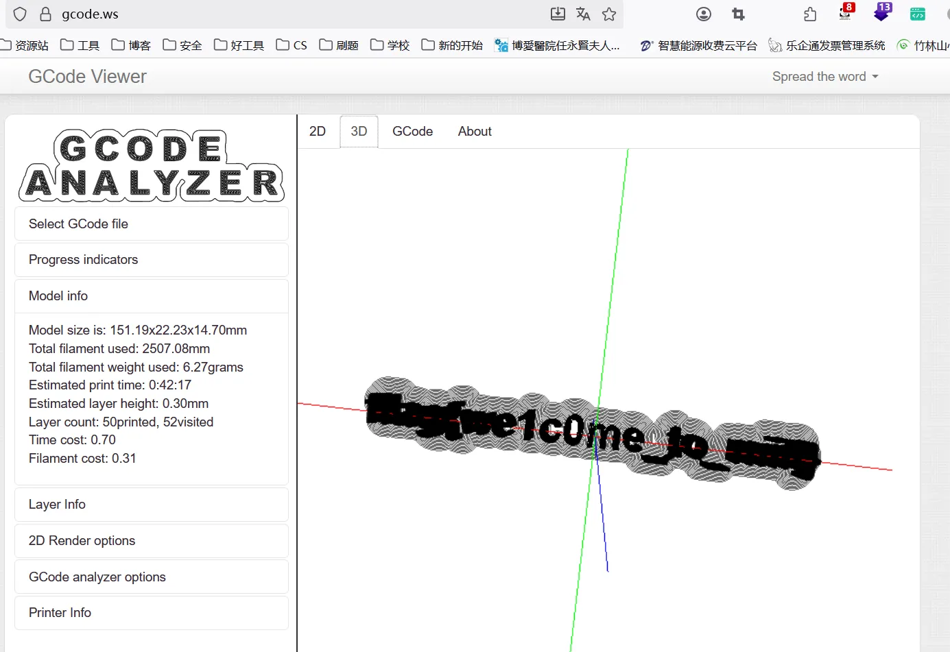Screen dimensions: 950x652
Task: Open the account profile icon
Action: click(703, 14)
